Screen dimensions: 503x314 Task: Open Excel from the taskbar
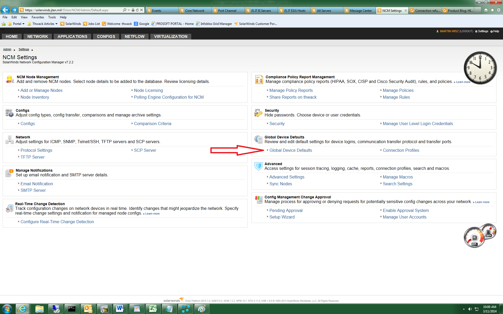click(x=153, y=309)
